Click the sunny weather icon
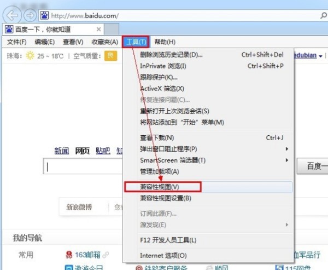 (30, 56)
